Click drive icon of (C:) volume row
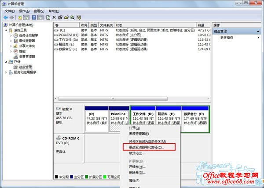This screenshot has height=188, width=264. [x=56, y=30]
